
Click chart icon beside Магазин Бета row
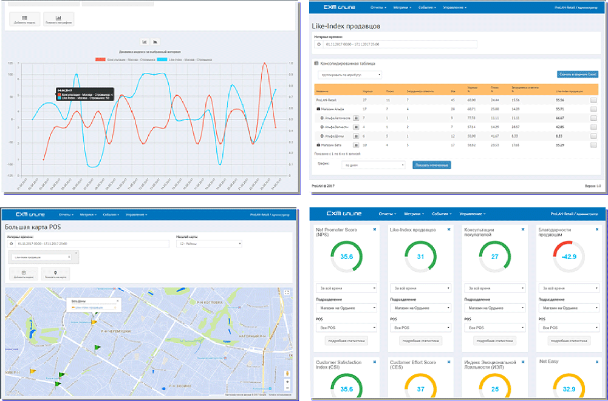point(356,146)
